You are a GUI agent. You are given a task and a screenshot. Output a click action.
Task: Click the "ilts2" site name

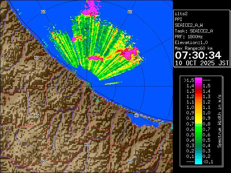point(181,14)
